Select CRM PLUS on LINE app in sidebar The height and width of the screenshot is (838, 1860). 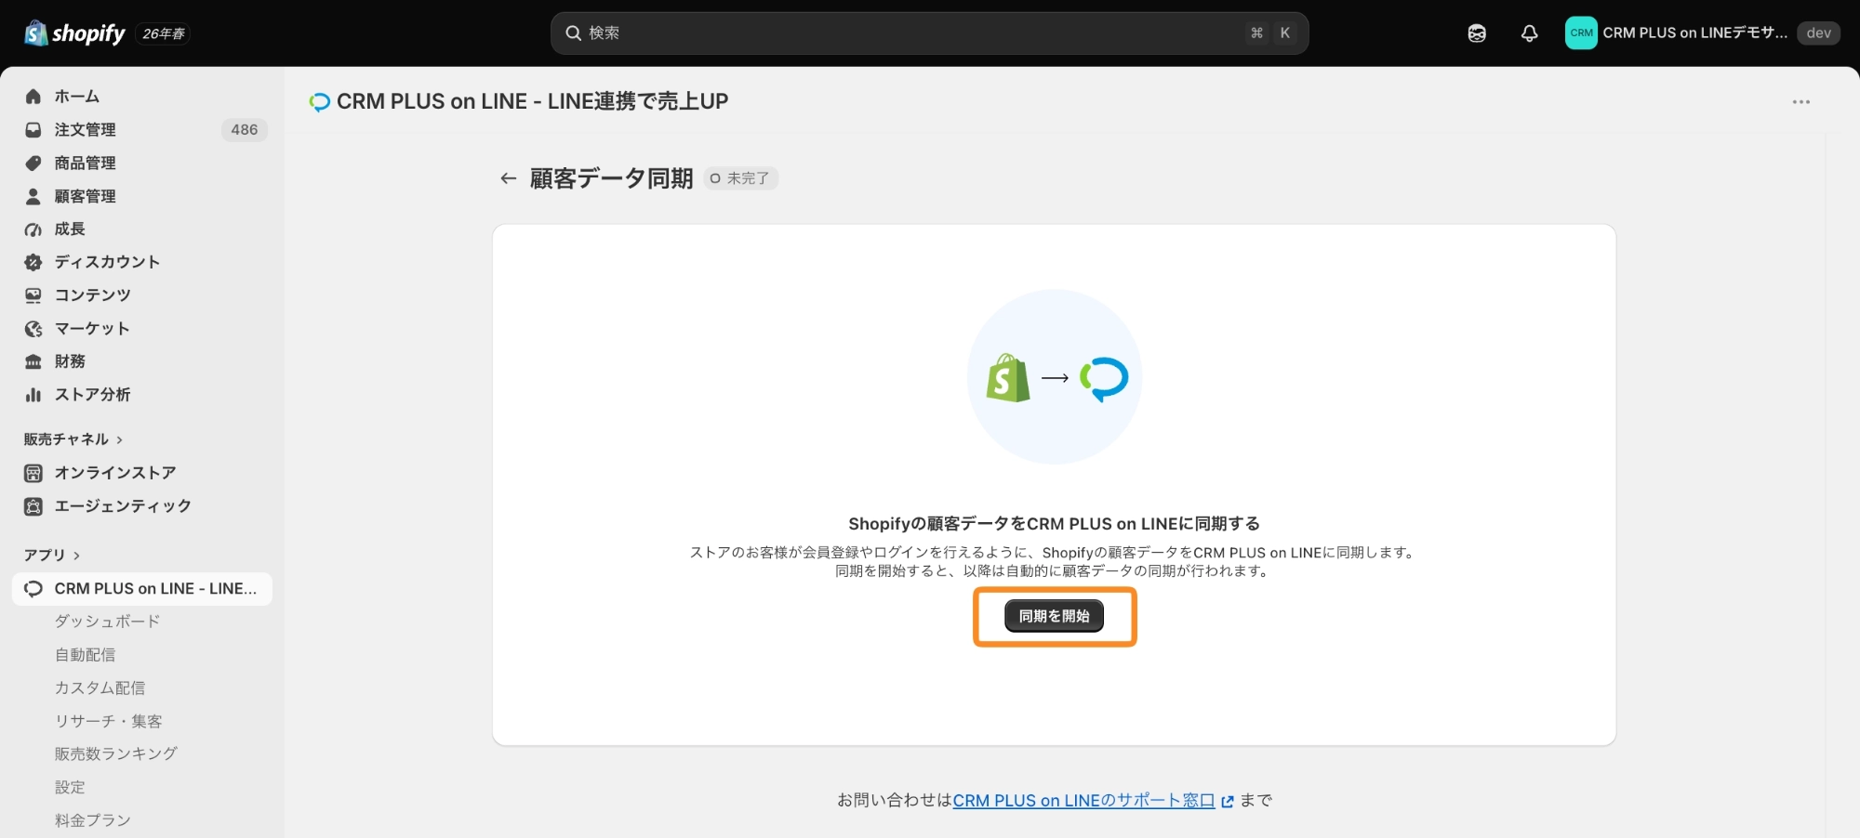(x=142, y=589)
